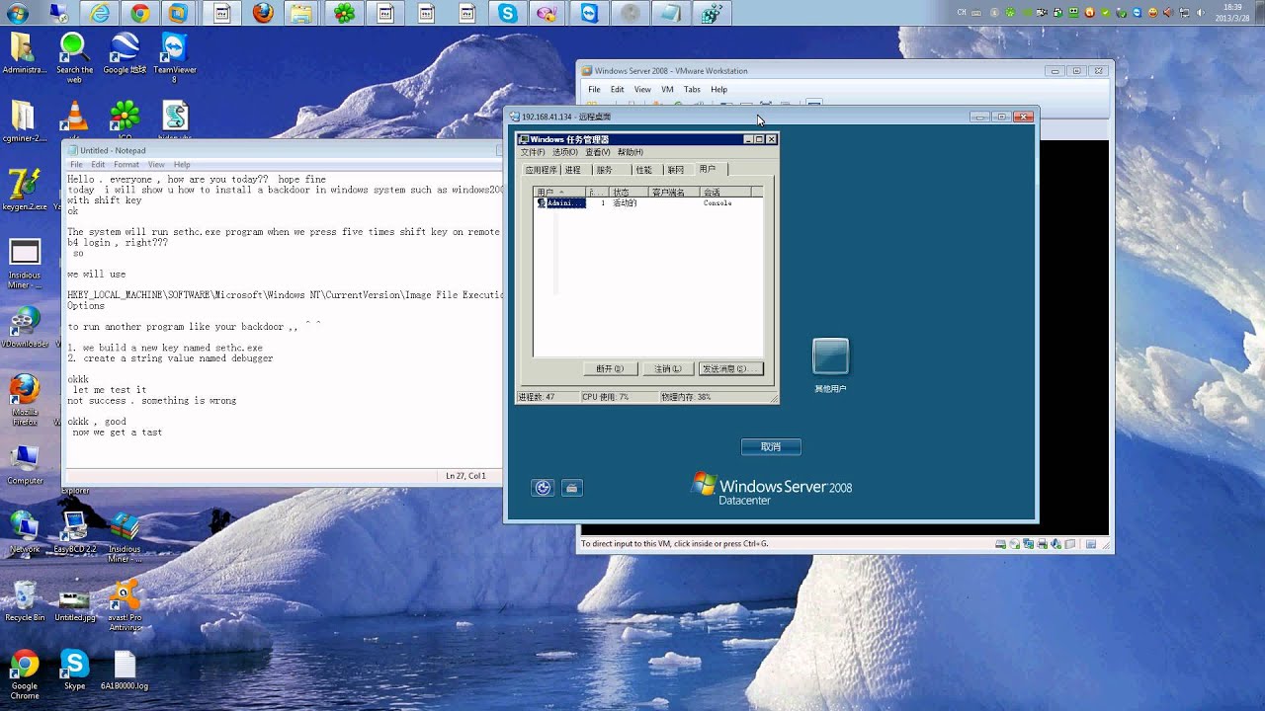Open the VLC media player desktop icon
The width and height of the screenshot is (1265, 711).
click(73, 116)
